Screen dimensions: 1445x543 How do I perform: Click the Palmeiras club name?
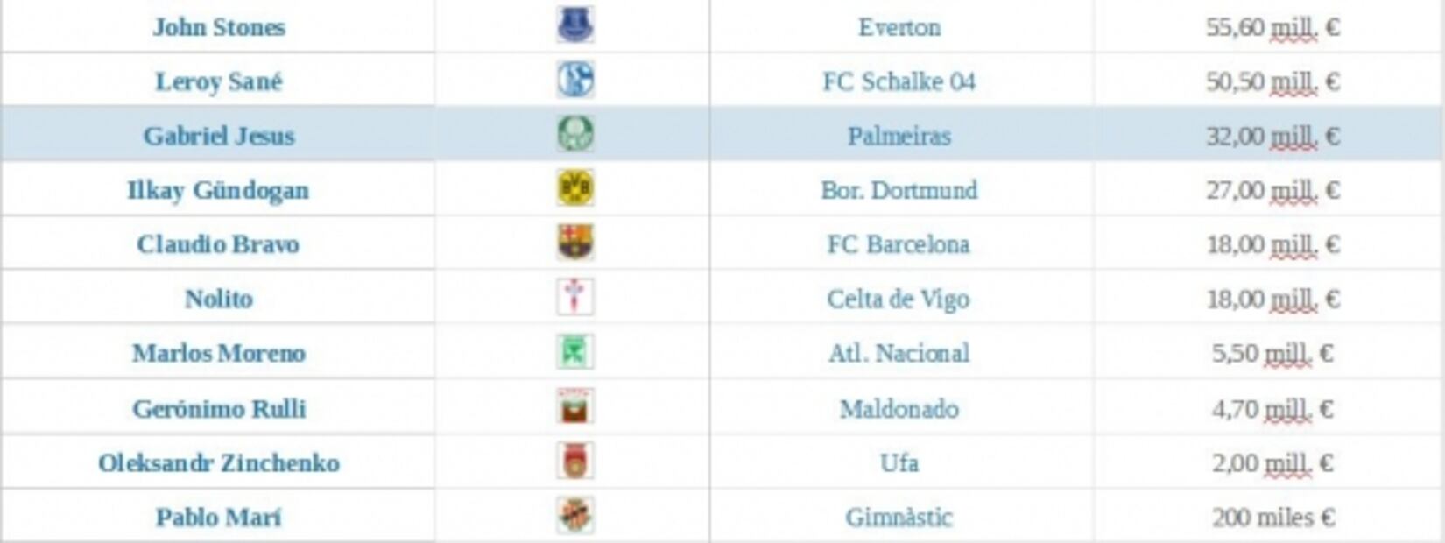click(899, 136)
